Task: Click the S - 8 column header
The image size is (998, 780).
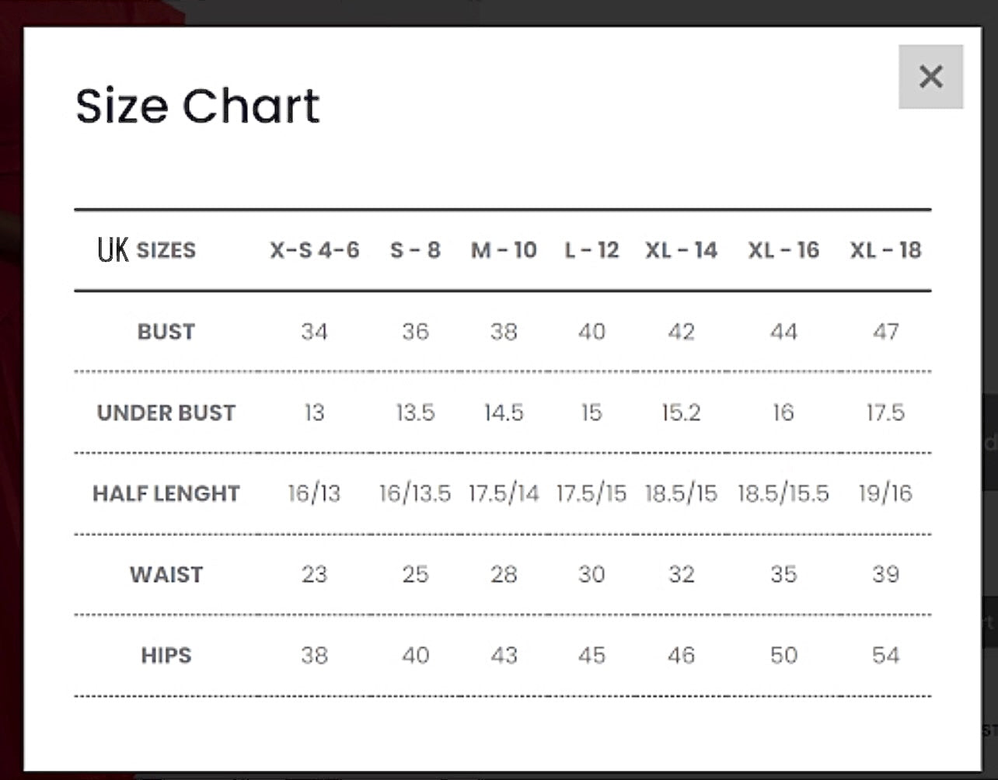Action: (x=415, y=250)
